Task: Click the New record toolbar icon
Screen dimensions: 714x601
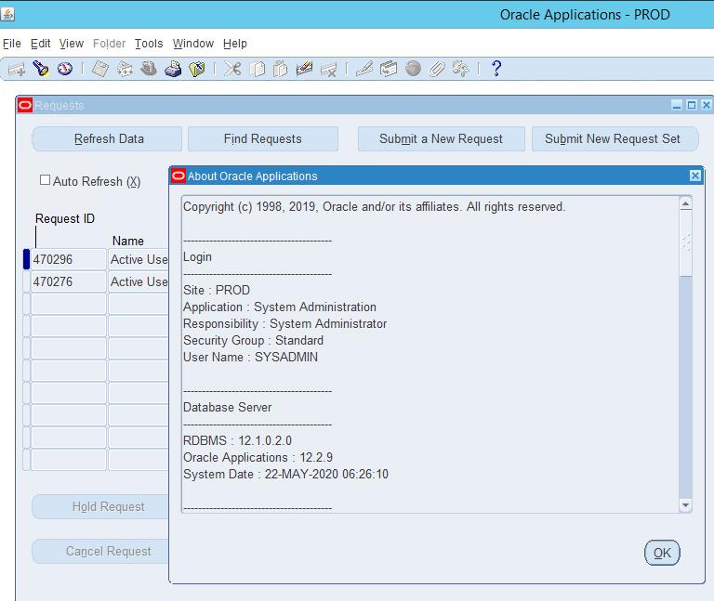Action: (17, 70)
